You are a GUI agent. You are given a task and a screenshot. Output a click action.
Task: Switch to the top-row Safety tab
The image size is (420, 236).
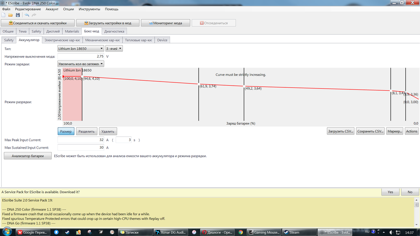point(37,31)
